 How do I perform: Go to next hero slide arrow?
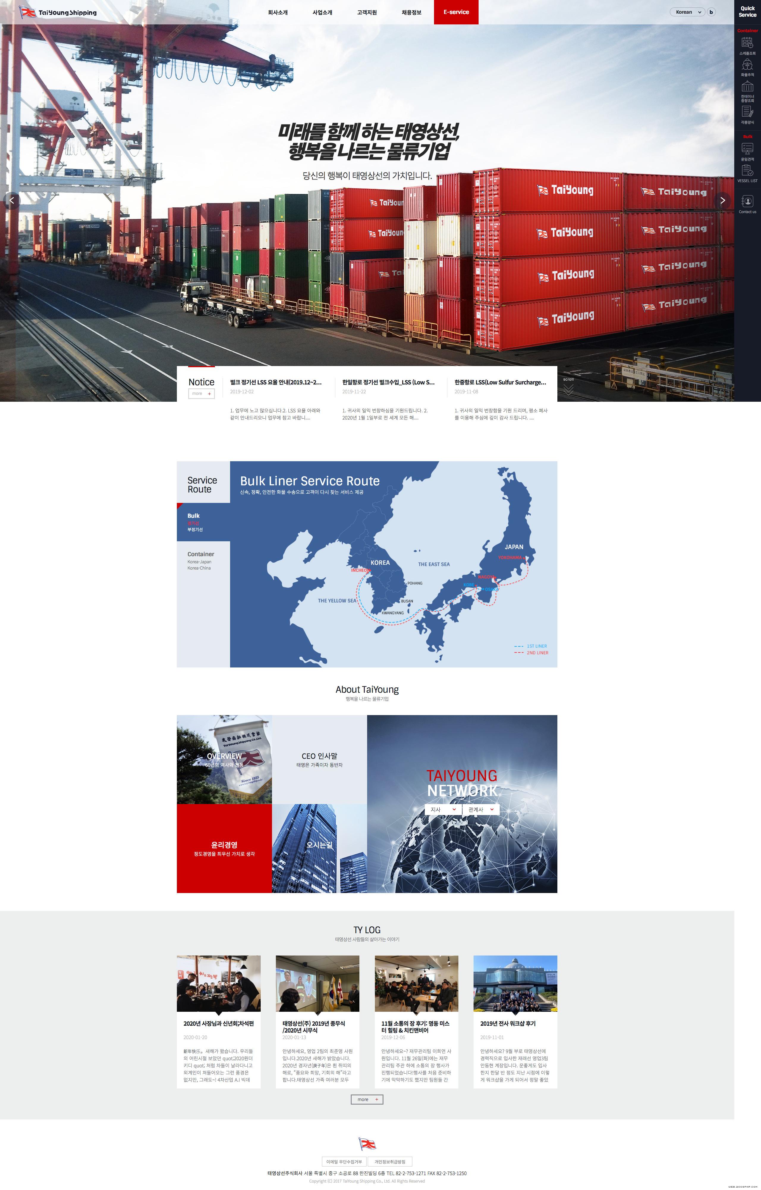[722, 200]
